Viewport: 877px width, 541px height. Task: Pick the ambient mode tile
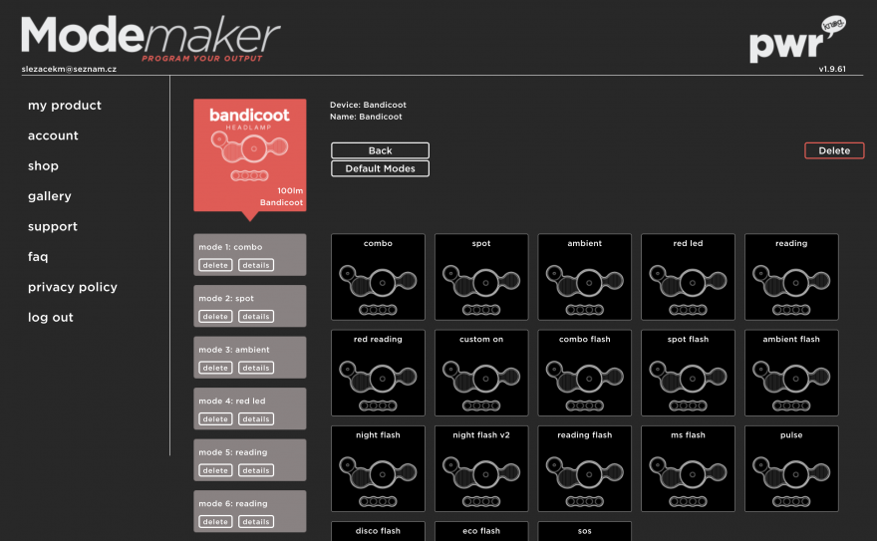point(585,277)
